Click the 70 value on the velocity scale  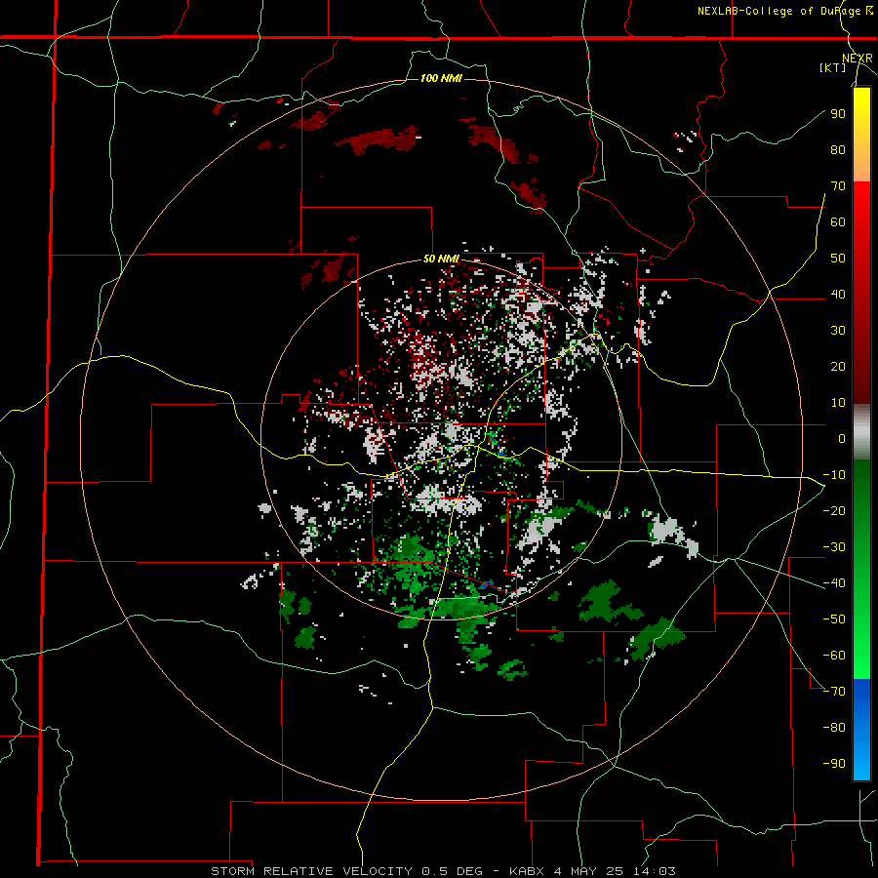[x=838, y=186]
